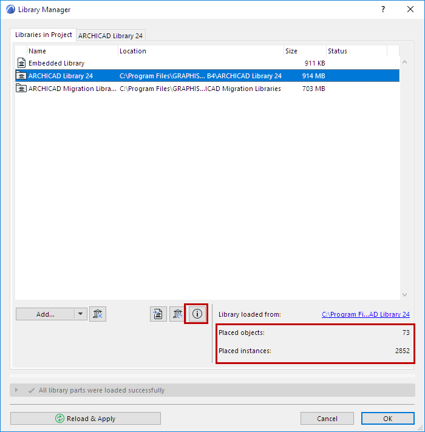Click the ARCHICAD Library 24 location path

[200, 76]
